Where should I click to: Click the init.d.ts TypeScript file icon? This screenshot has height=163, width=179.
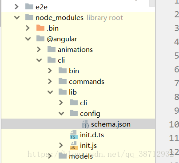74,135
